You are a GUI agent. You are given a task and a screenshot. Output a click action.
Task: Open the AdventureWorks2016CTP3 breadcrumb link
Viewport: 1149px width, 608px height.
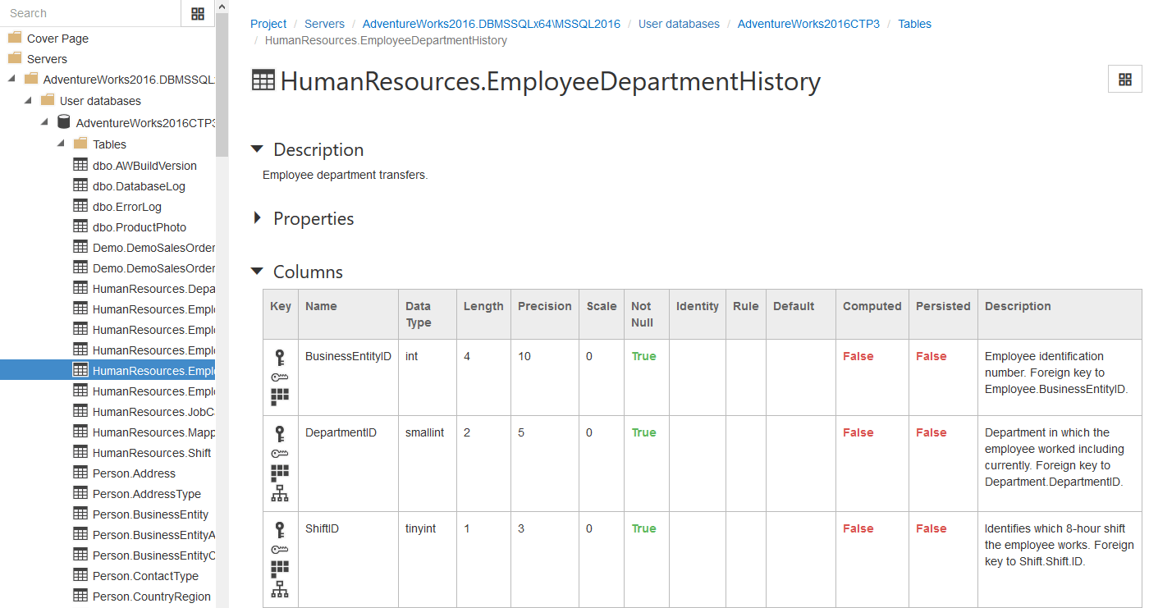coord(808,24)
